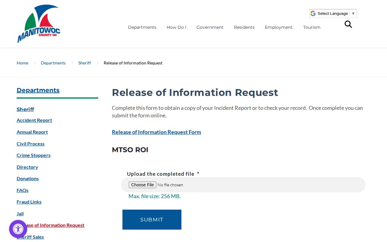
Task: Go to Departments breadcrumb link
Action: click(x=53, y=63)
